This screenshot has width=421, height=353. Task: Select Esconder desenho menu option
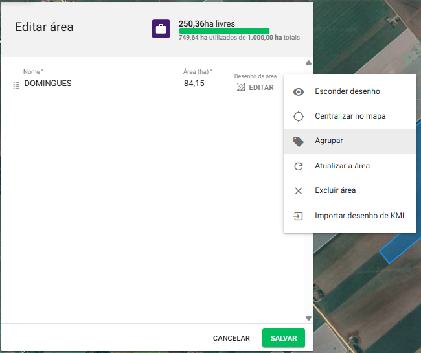coord(347,92)
